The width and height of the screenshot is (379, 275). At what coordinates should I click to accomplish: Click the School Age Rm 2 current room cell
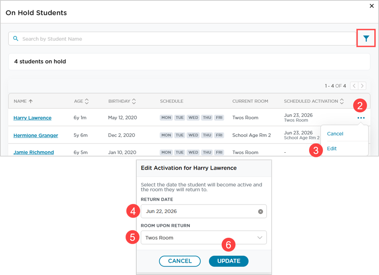click(x=251, y=135)
